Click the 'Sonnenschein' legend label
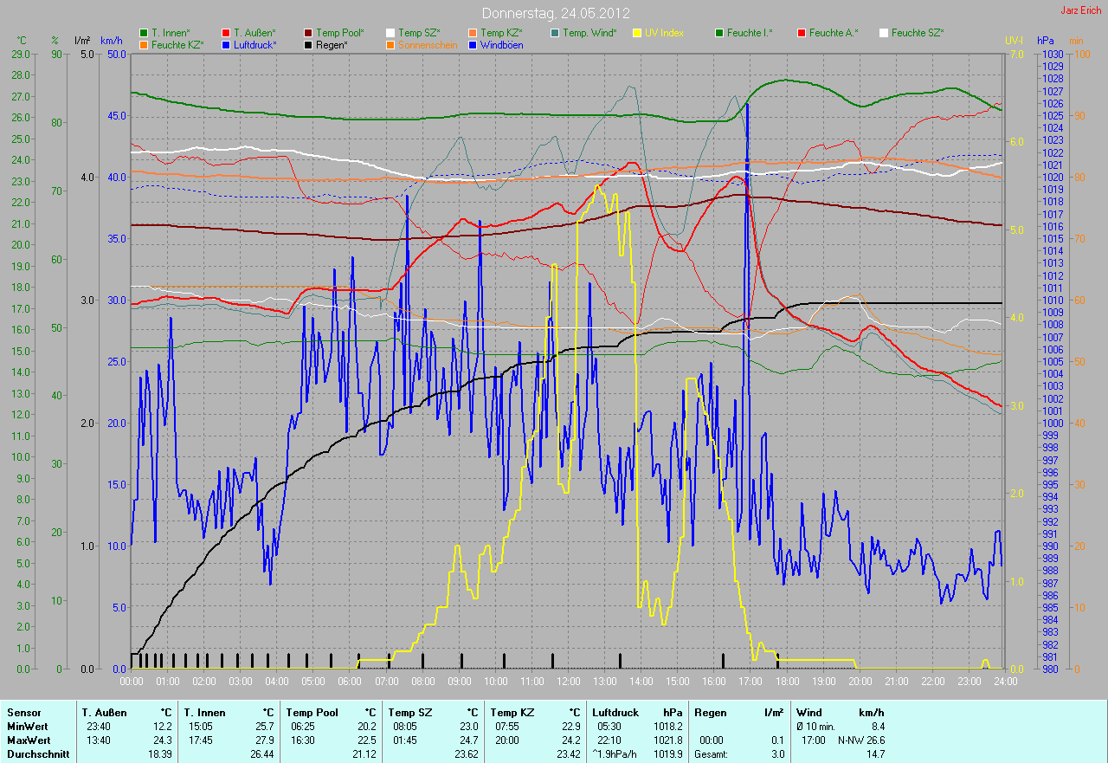Image resolution: width=1108 pixels, height=763 pixels. (x=428, y=44)
